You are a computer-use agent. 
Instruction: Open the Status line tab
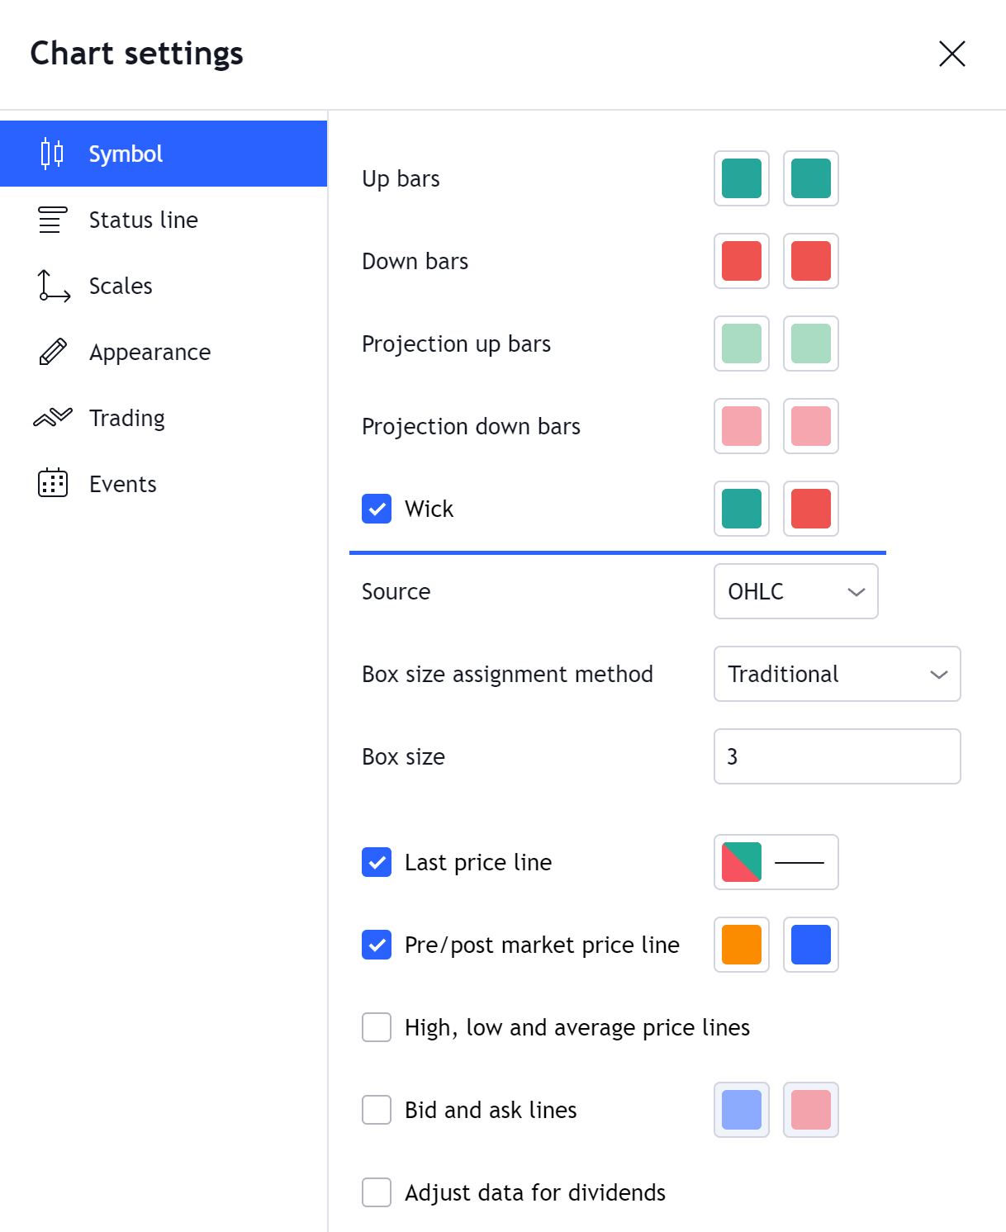[x=144, y=220]
